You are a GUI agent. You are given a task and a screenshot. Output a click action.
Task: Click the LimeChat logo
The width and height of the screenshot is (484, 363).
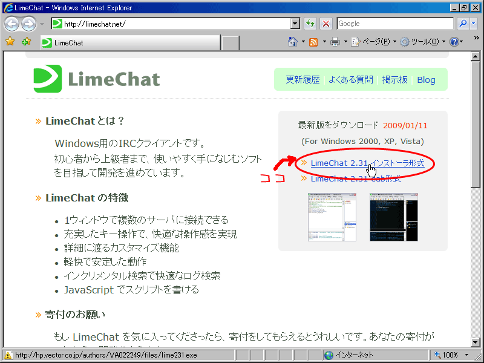[97, 79]
